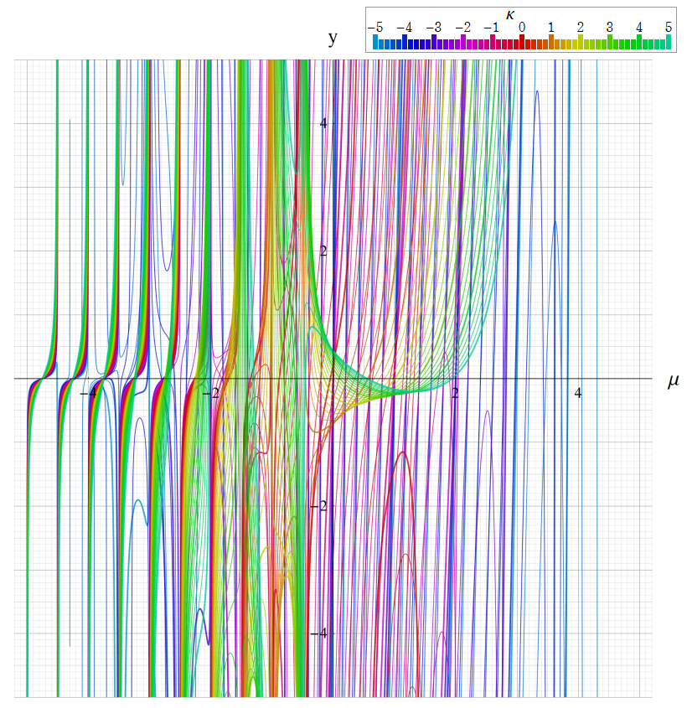Click the orange κ = 1 legend swatch
The height and width of the screenshot is (708, 687).
coord(551,41)
